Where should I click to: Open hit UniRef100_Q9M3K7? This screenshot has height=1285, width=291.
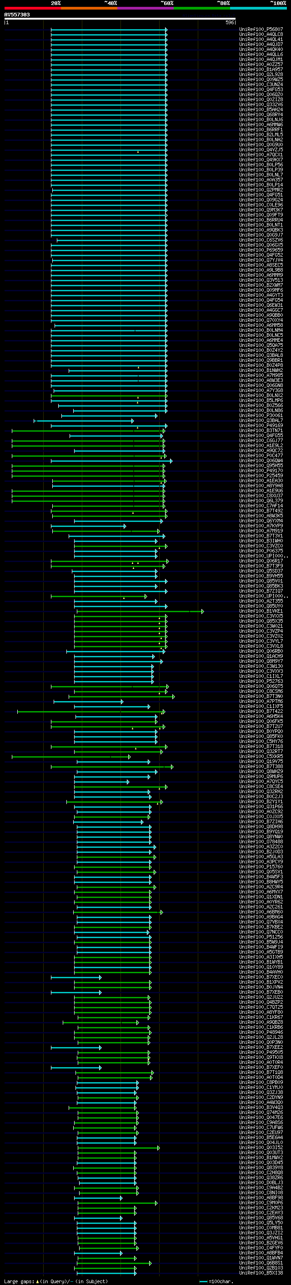261,210
